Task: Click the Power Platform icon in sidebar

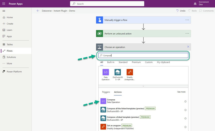Action: [4, 72]
